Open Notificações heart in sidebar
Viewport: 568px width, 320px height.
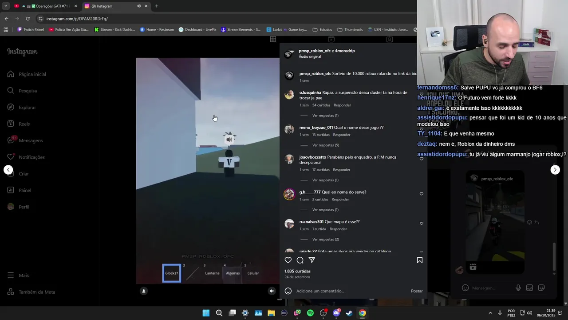point(26,157)
